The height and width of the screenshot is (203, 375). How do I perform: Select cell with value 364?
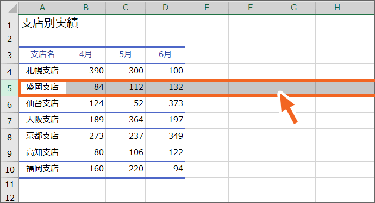click(126, 120)
